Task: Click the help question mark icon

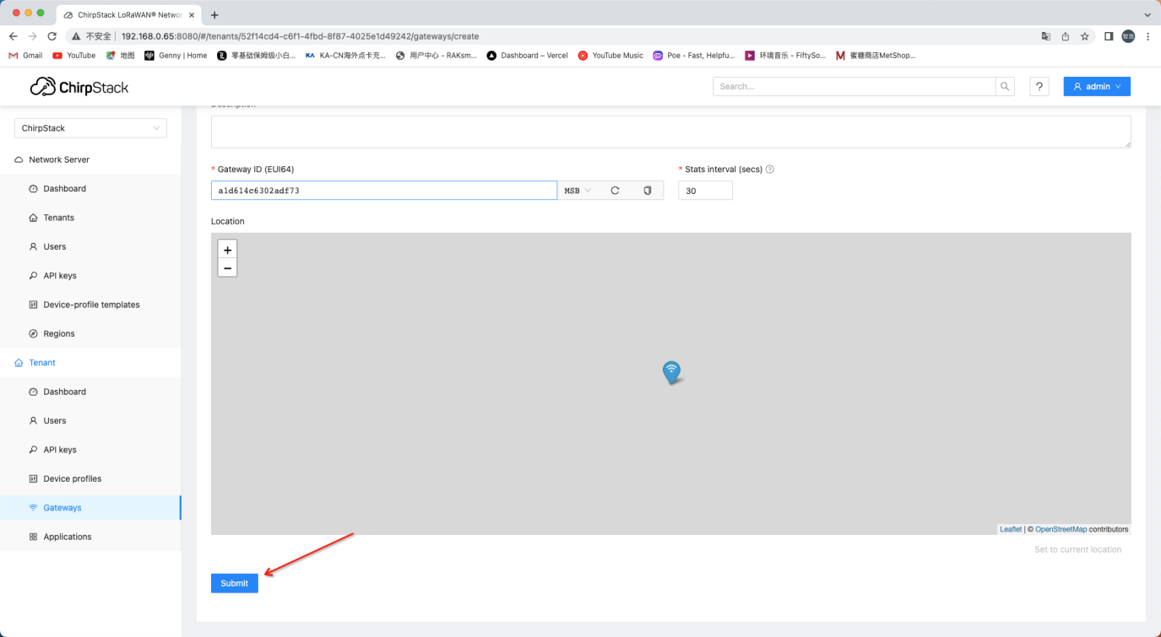Action: 1039,86
